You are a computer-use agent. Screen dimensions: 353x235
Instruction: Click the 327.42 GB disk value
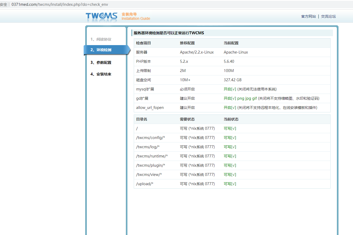coord(233,80)
